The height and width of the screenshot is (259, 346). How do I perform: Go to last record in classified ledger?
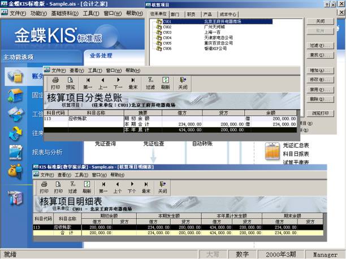pos(133,84)
